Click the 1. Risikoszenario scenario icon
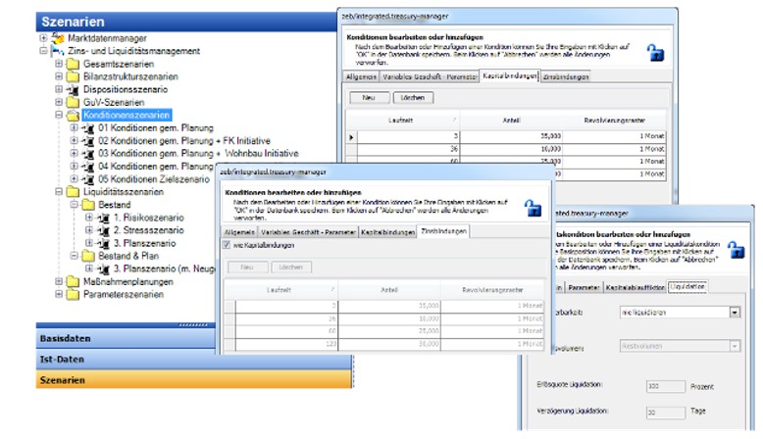The height and width of the screenshot is (439, 763). tap(103, 218)
